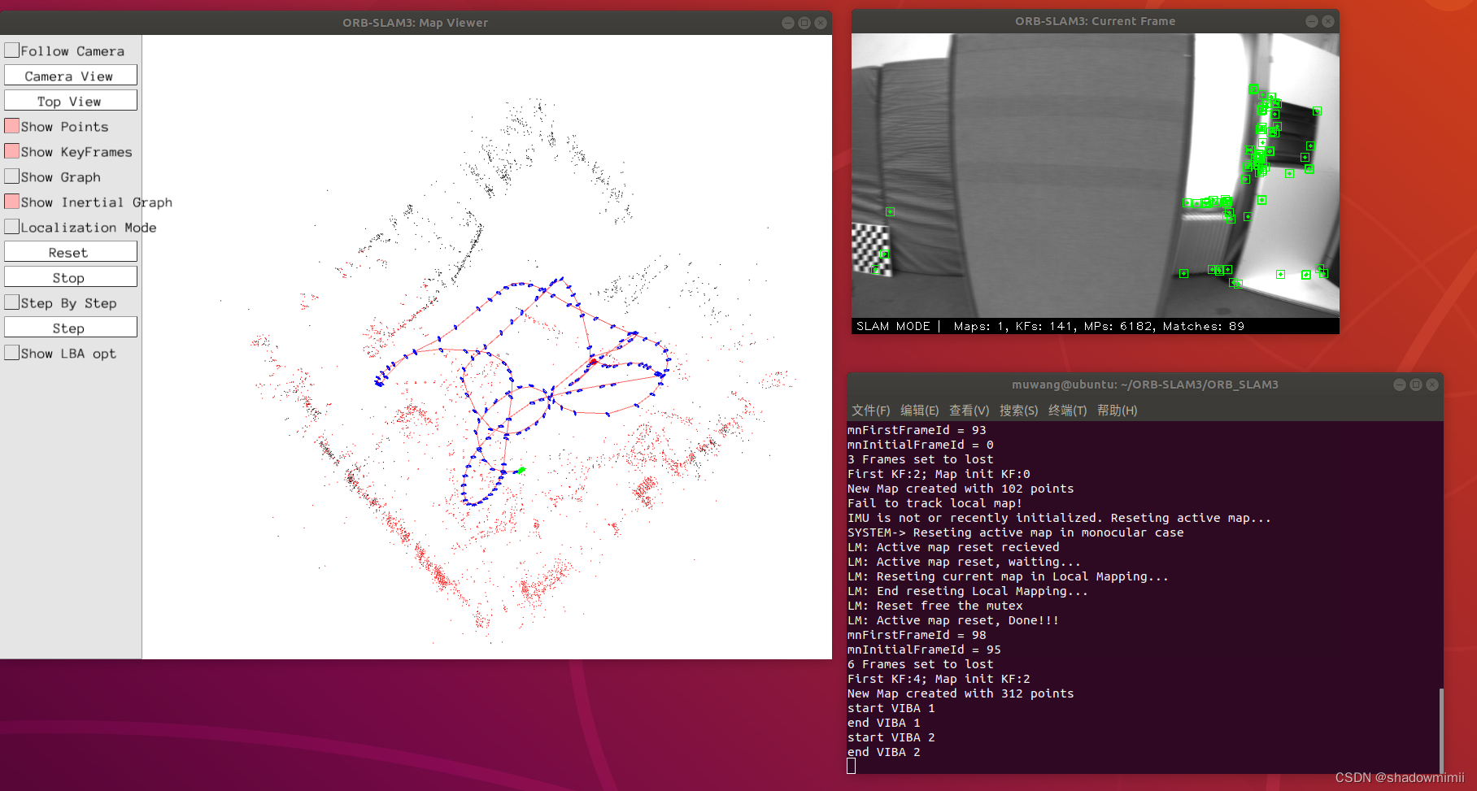Enable the Localization Mode checkbox
This screenshot has width=1477, height=791.
click(12, 227)
